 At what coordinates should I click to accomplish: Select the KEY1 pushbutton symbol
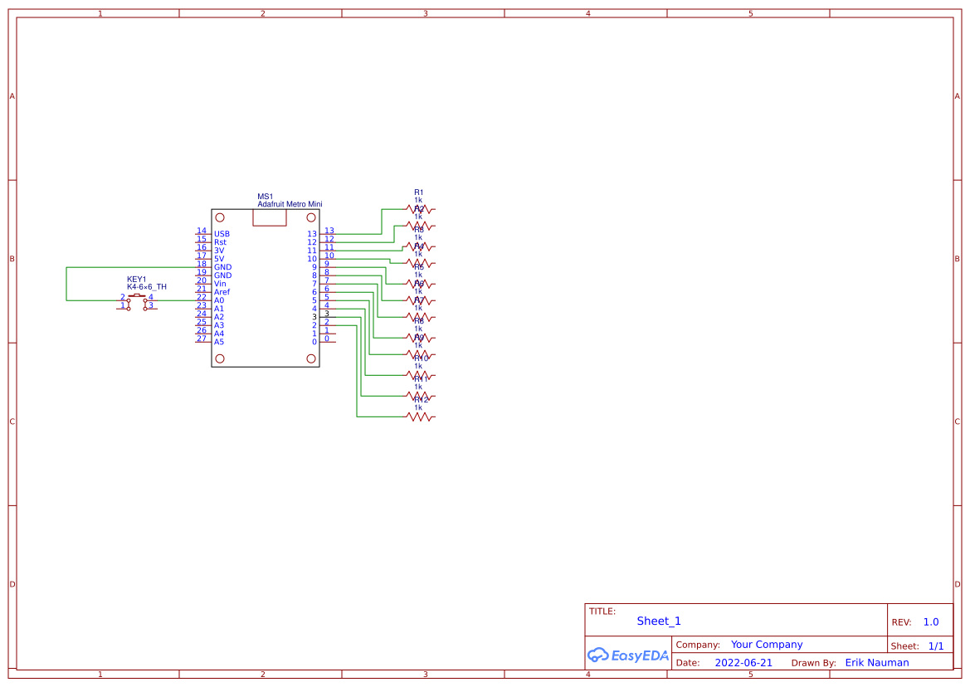point(135,297)
